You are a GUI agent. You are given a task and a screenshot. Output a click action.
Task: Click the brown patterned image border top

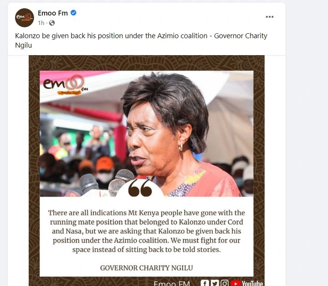(147, 63)
